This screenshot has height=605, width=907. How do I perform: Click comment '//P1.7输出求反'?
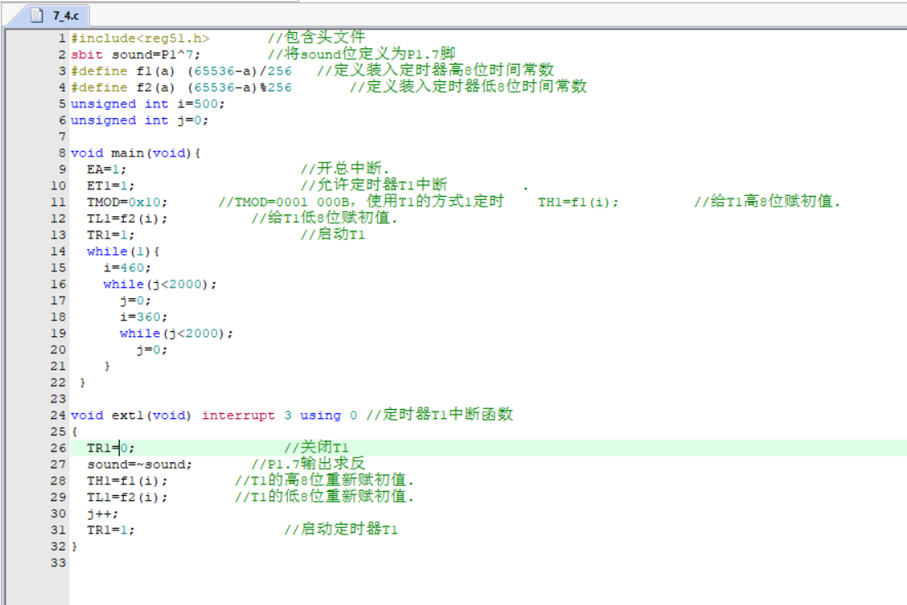tap(308, 463)
